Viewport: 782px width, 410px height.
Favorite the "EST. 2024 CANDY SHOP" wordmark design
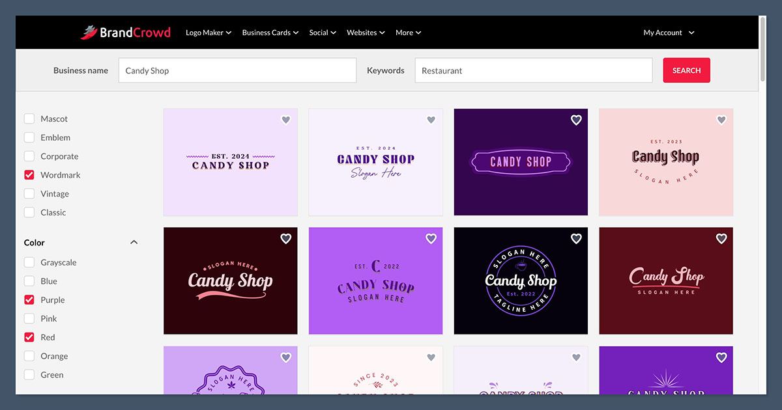285,120
